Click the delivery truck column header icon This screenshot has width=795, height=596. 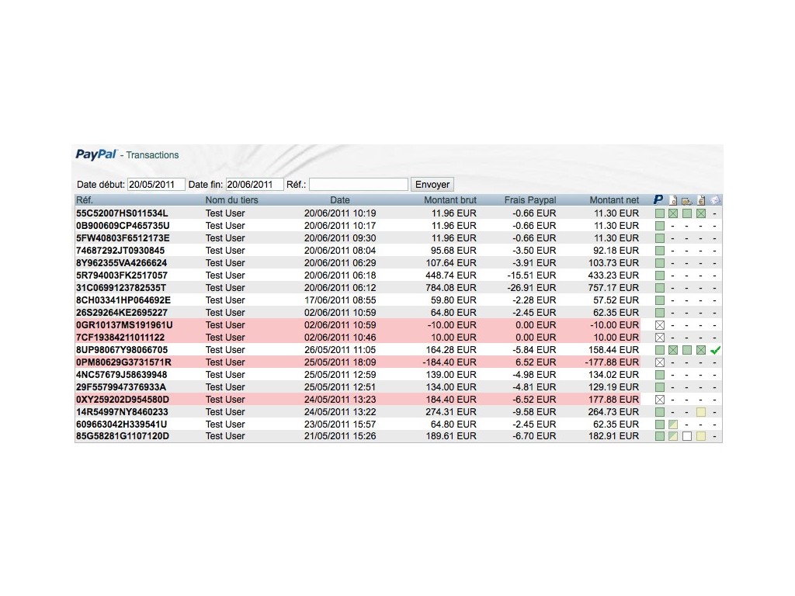point(687,201)
